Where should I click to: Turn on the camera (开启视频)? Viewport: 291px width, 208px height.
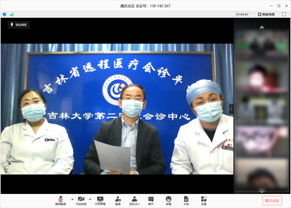81,201
